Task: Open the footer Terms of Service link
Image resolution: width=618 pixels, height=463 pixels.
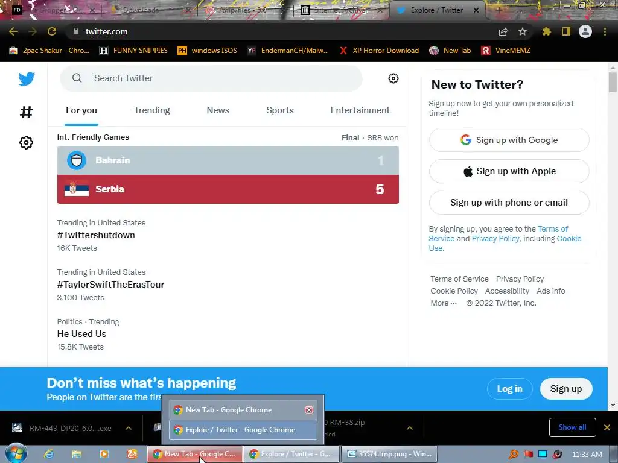Action: tap(459, 279)
